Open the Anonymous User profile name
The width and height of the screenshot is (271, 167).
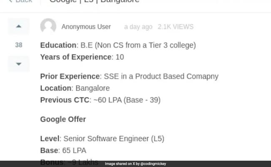pyautogui.click(x=86, y=27)
